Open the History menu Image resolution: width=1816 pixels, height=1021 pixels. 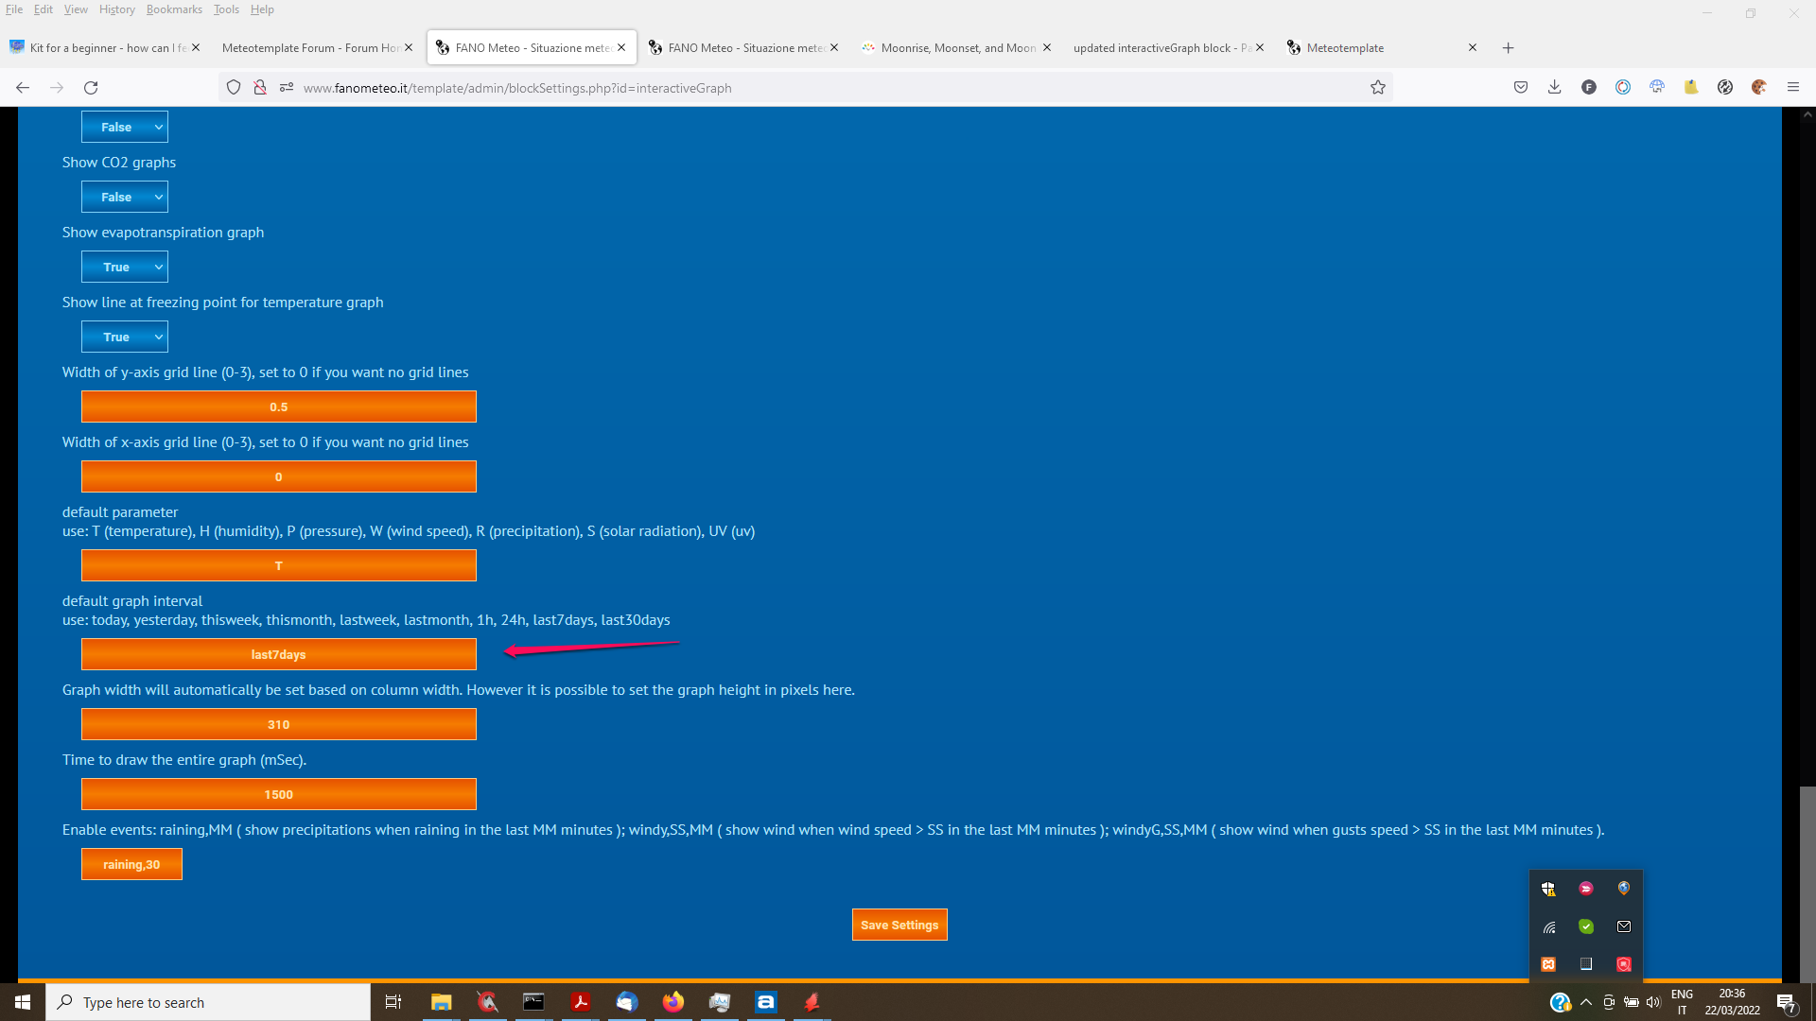click(x=116, y=9)
